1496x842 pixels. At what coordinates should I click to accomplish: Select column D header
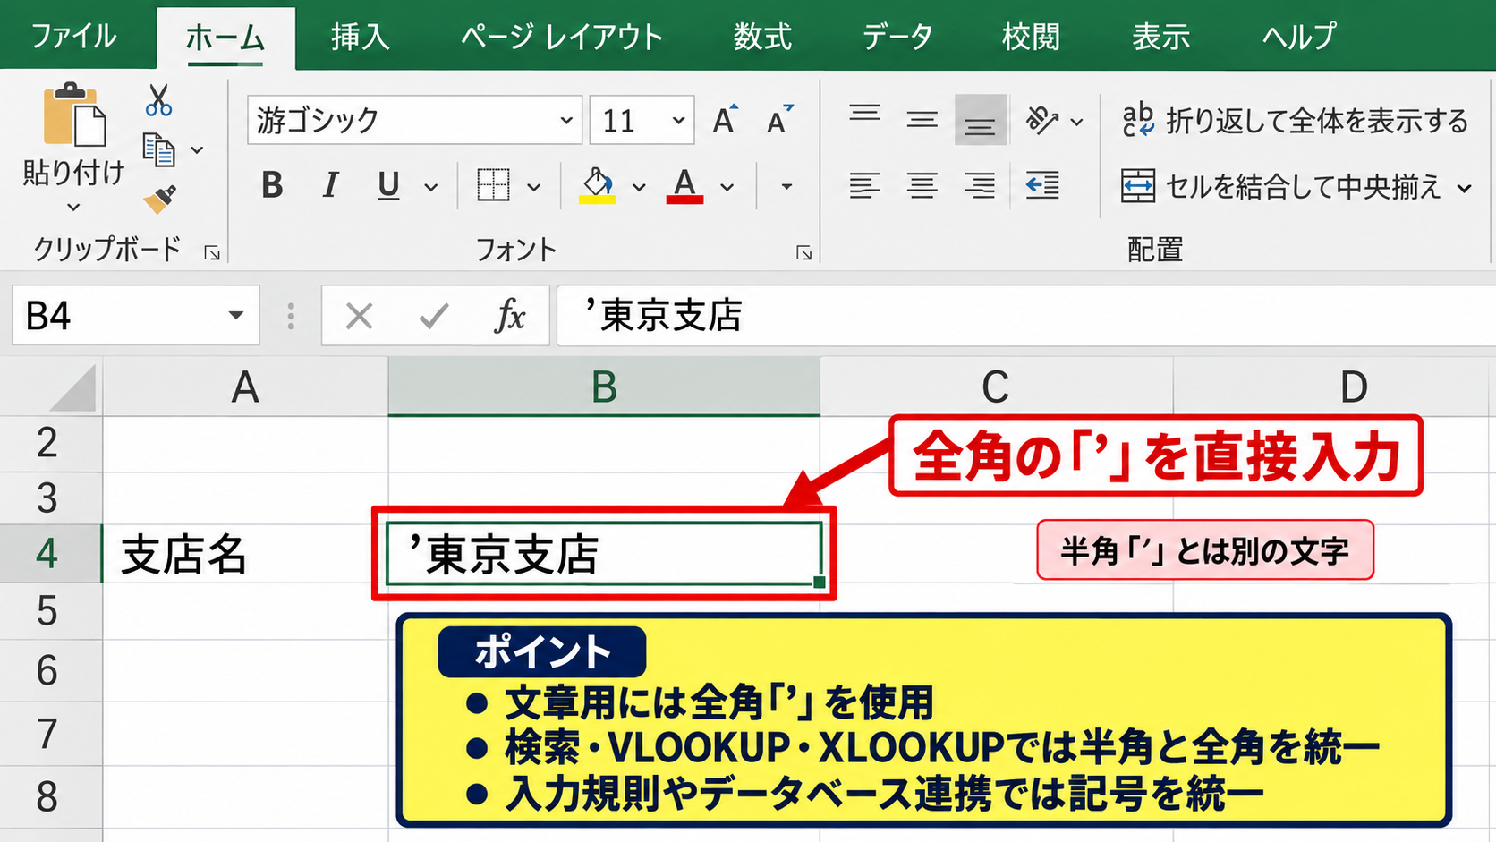(1335, 387)
